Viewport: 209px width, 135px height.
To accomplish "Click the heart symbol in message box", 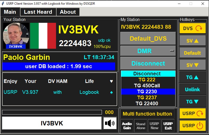I will (112, 81).
